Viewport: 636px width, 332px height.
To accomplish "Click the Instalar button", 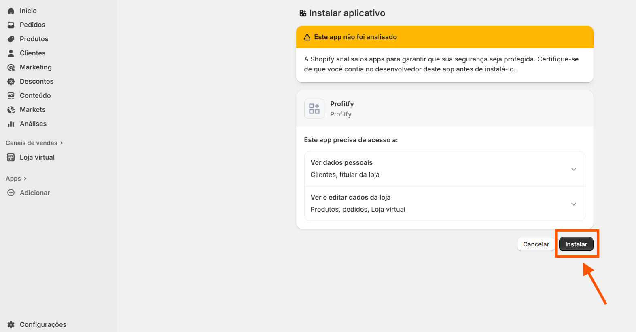I will pyautogui.click(x=576, y=244).
